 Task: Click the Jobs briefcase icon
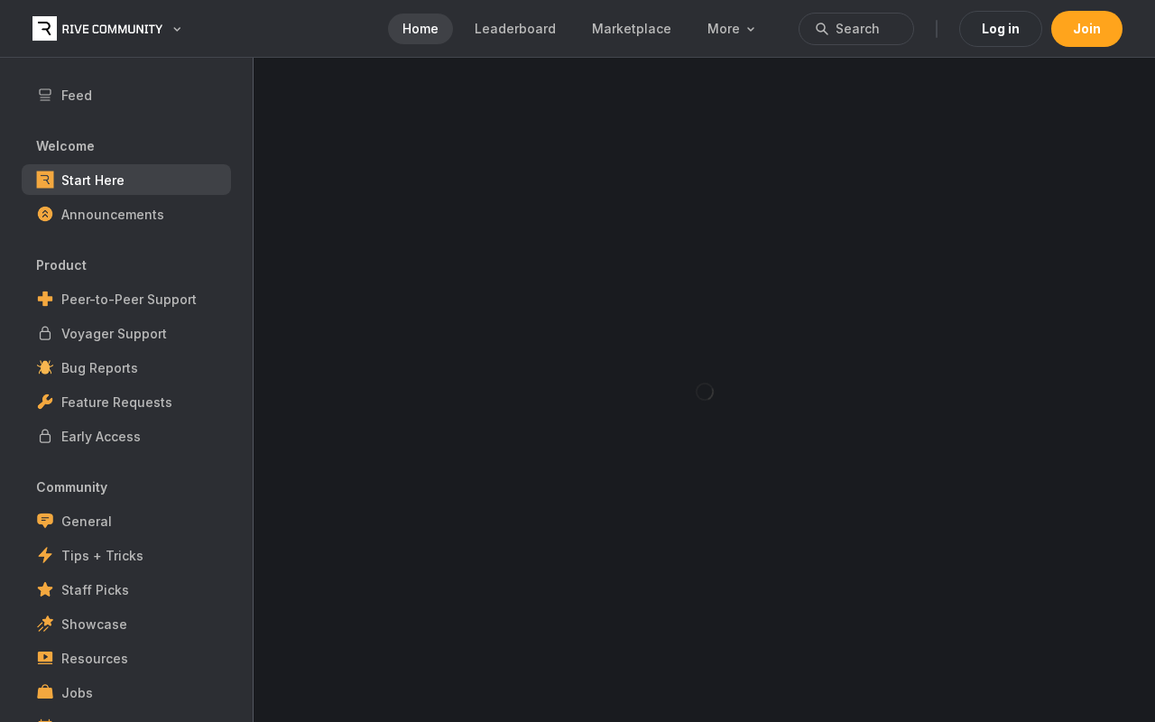tap(45, 692)
